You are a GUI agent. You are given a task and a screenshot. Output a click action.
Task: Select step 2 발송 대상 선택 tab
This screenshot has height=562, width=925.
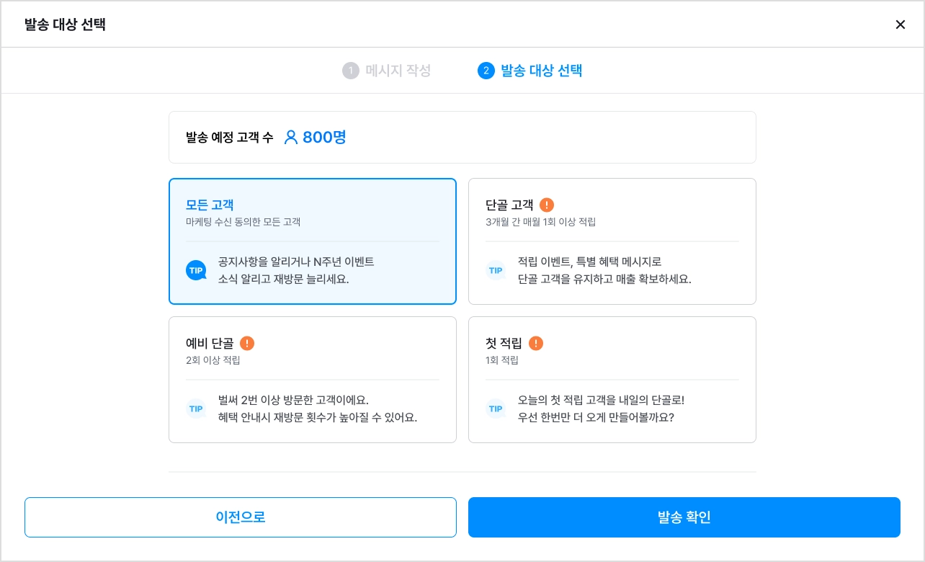(530, 71)
